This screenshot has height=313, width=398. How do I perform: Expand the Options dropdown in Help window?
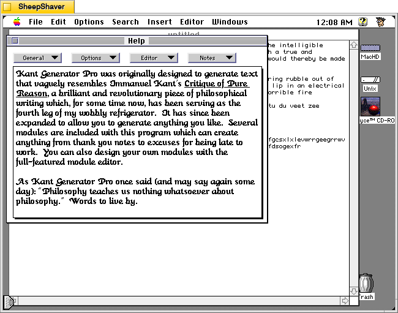pos(96,58)
